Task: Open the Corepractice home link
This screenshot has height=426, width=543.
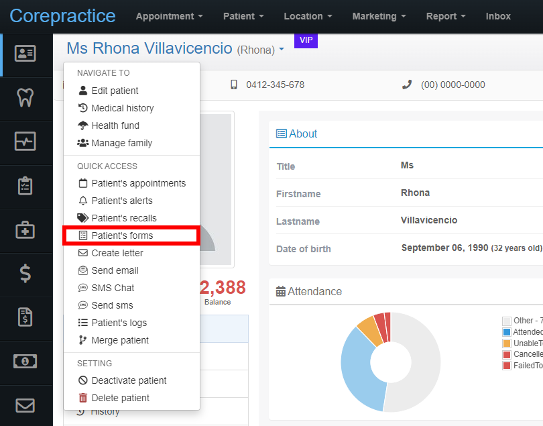Action: pyautogui.click(x=62, y=15)
